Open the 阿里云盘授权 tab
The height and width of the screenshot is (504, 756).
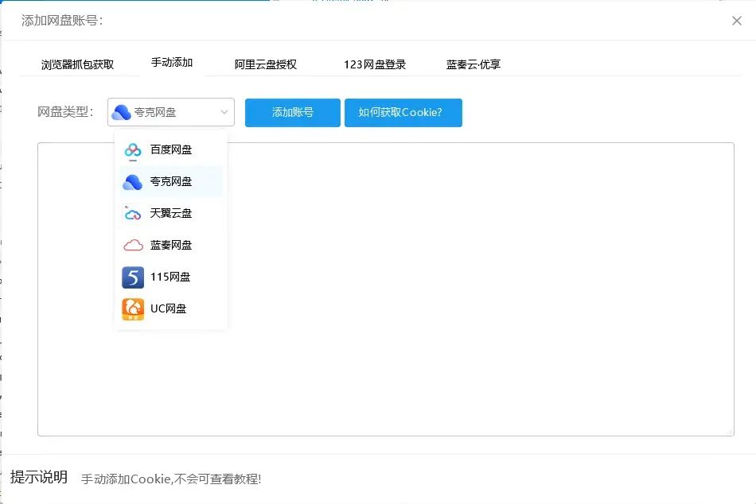pyautogui.click(x=266, y=64)
